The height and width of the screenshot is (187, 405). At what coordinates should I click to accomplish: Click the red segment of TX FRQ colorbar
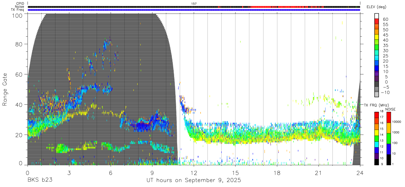coord(377,114)
